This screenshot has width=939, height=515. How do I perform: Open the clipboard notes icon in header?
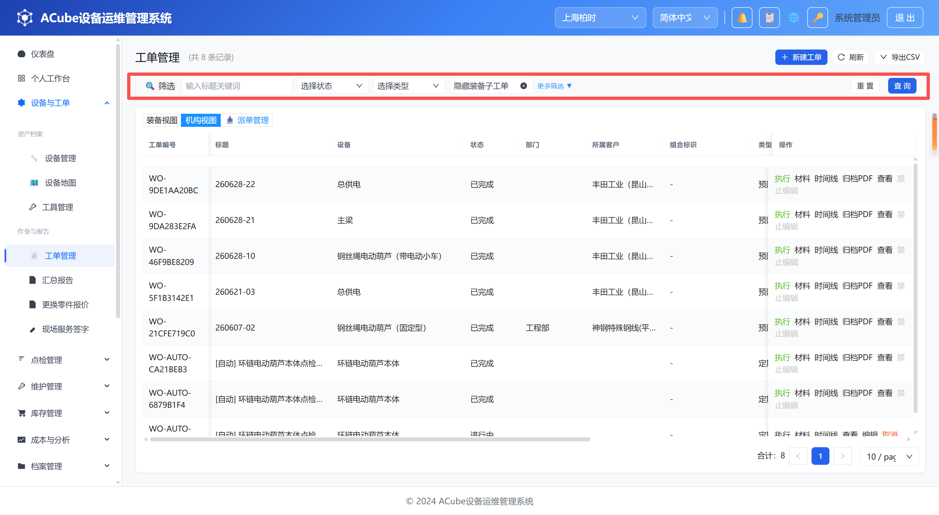click(x=769, y=18)
